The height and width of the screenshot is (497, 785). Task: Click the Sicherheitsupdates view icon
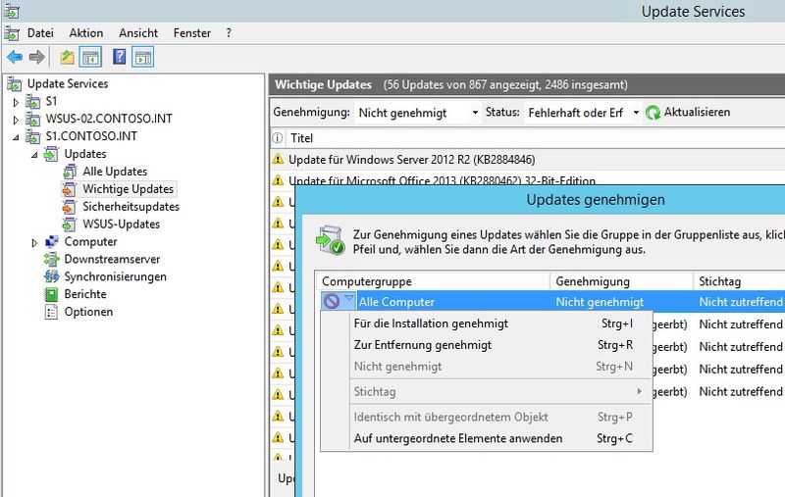[70, 207]
